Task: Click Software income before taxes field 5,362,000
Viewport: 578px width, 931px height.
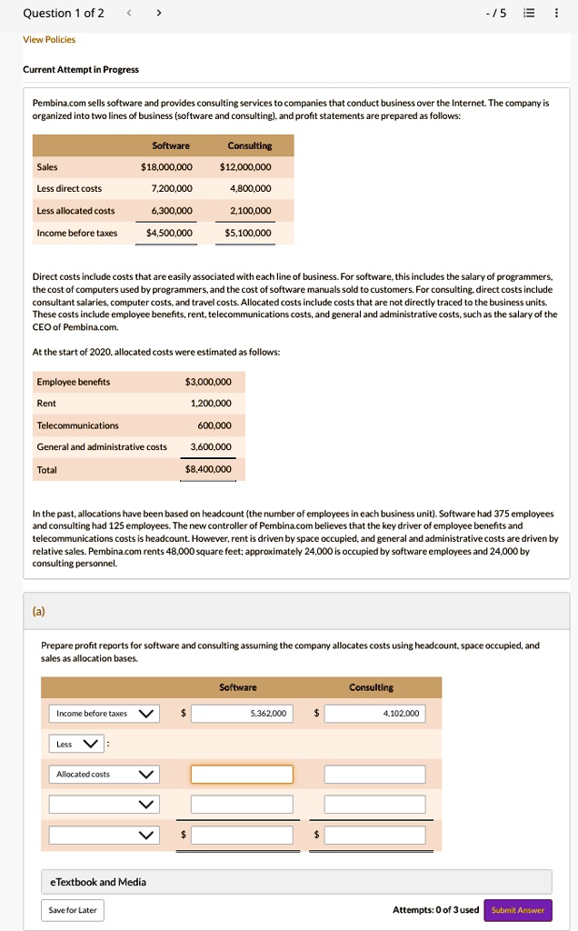Action: 242,713
